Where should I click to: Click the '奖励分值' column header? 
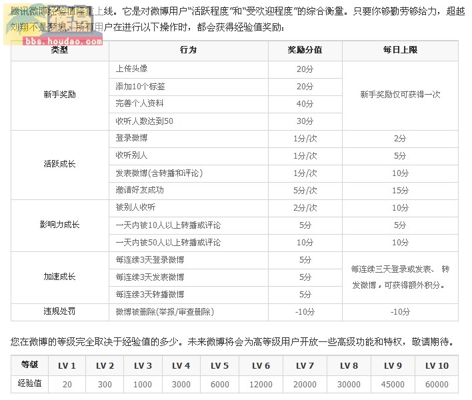305,50
